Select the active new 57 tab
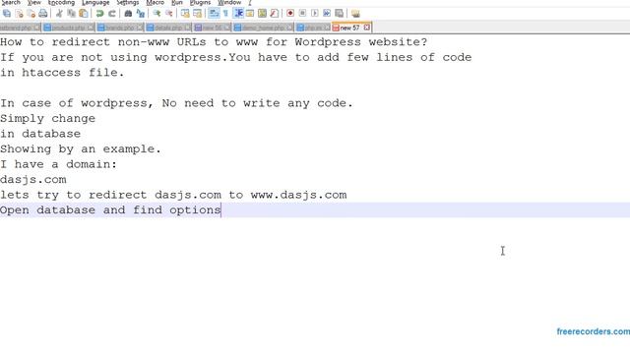630x354 pixels. [x=349, y=28]
